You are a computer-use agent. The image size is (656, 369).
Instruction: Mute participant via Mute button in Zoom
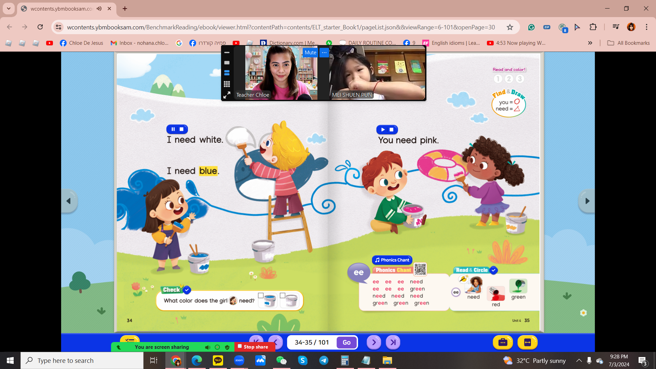[310, 52]
